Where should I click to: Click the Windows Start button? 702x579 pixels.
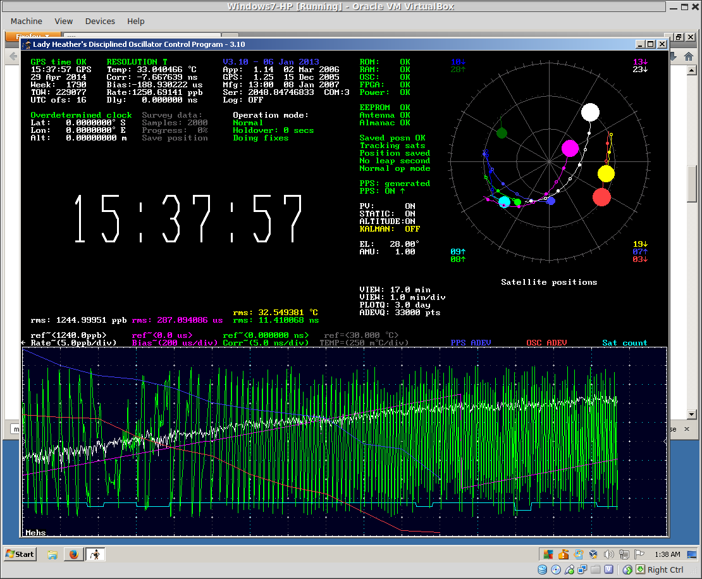pos(19,554)
